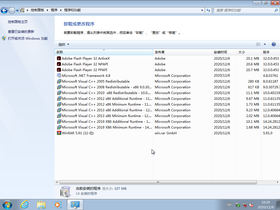
Task: Click the Adobe Flash Player 32 ActiveX program icon
Action: (x=59, y=58)
